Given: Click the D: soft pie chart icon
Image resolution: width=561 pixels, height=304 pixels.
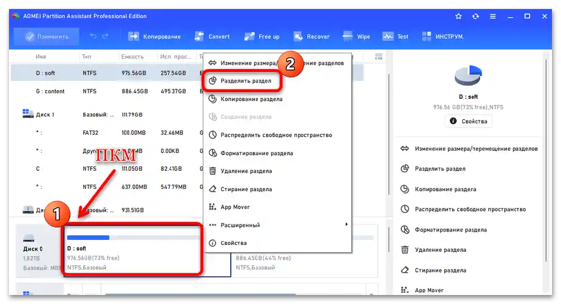Looking at the screenshot, I should 468,75.
